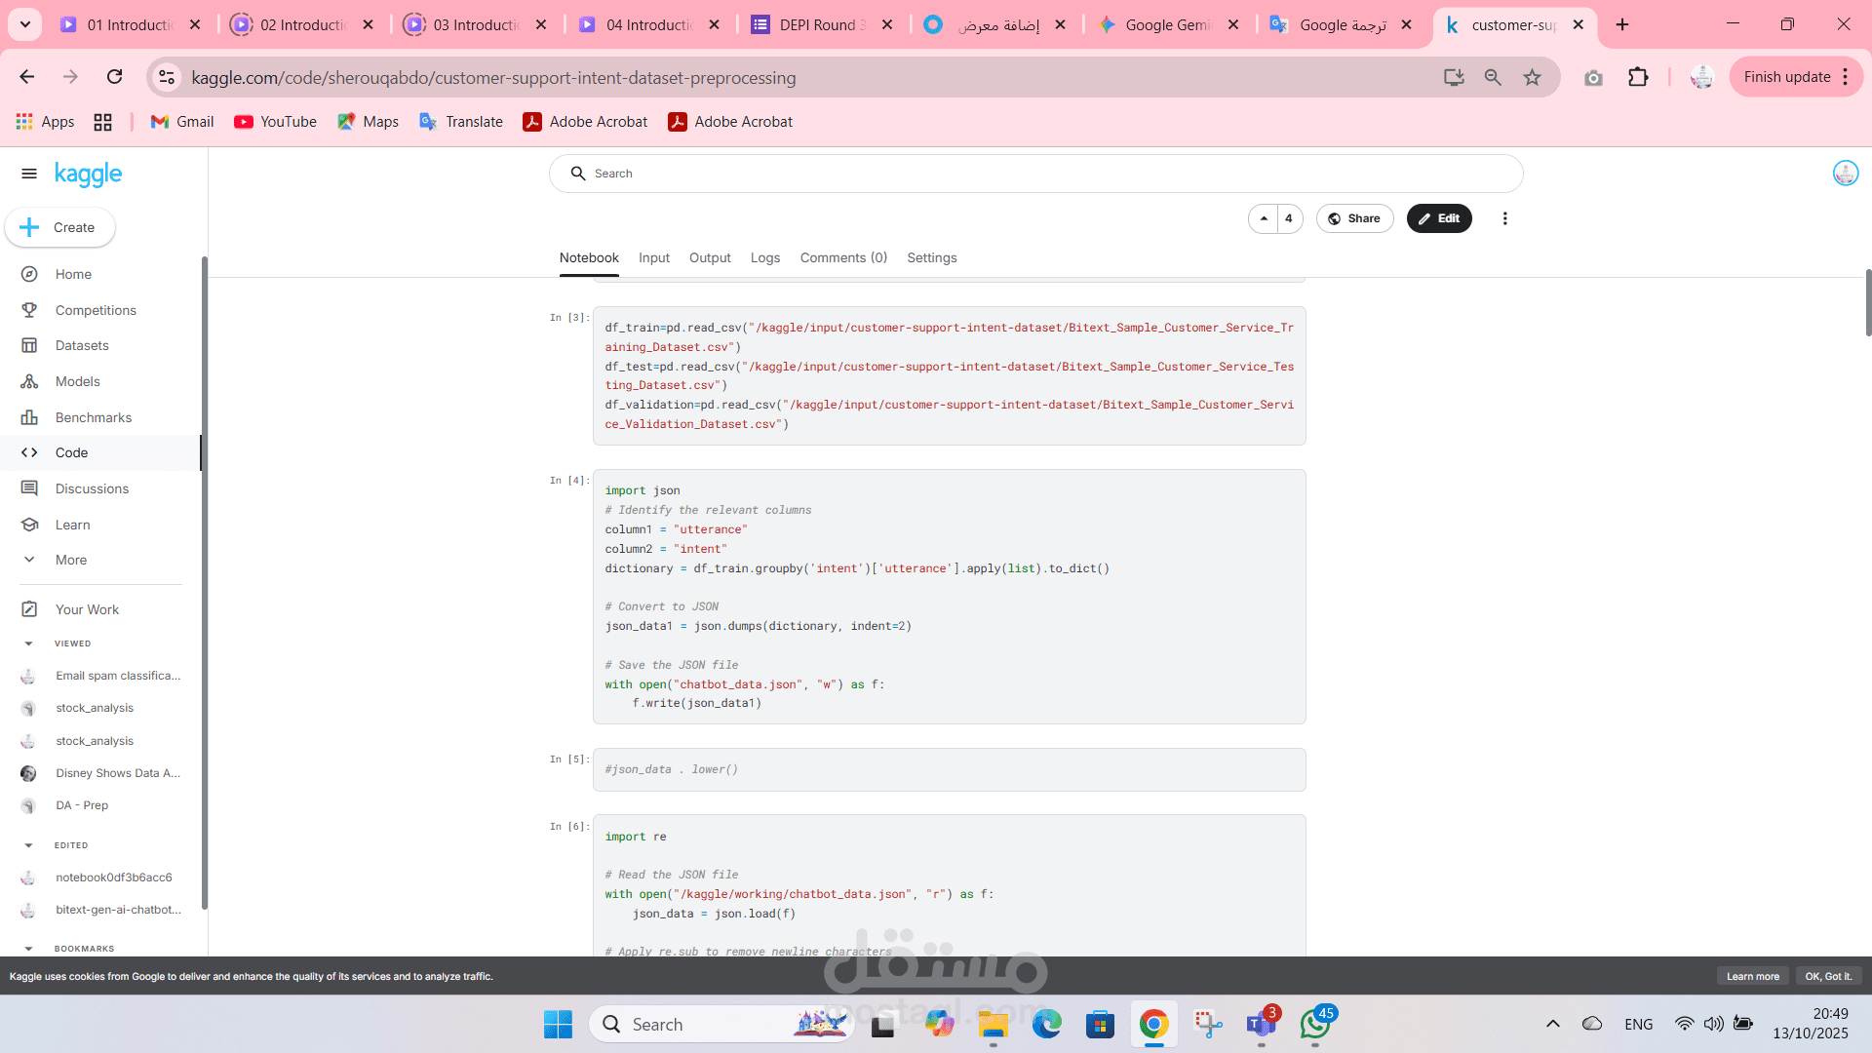Open the Competitions trophy icon in sidebar
This screenshot has width=1872, height=1053.
(x=29, y=310)
